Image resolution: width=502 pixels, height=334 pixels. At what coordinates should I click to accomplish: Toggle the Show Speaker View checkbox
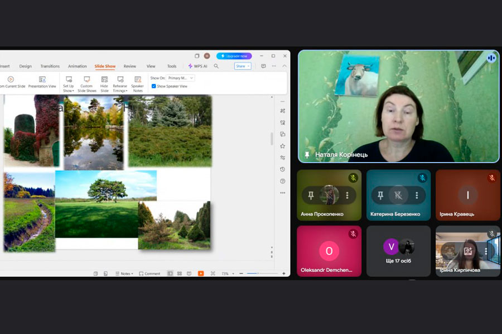[154, 86]
